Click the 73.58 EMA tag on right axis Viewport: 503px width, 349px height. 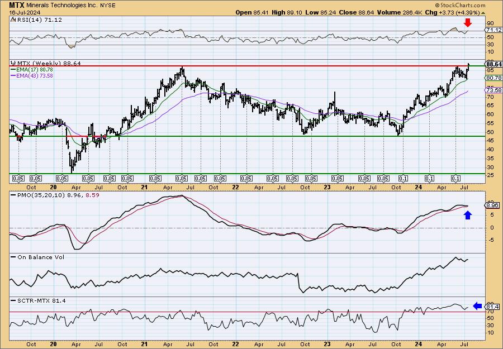494,90
